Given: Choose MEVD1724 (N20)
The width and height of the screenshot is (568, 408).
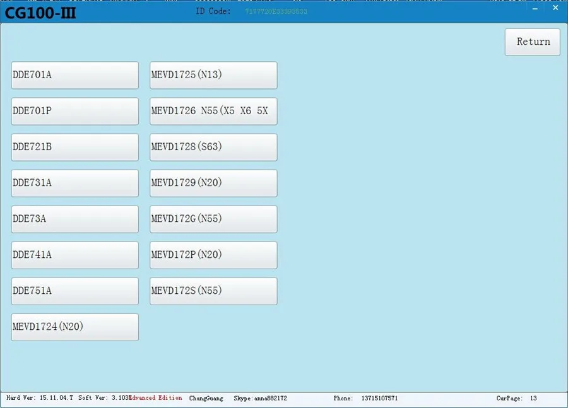Looking at the screenshot, I should [75, 327].
